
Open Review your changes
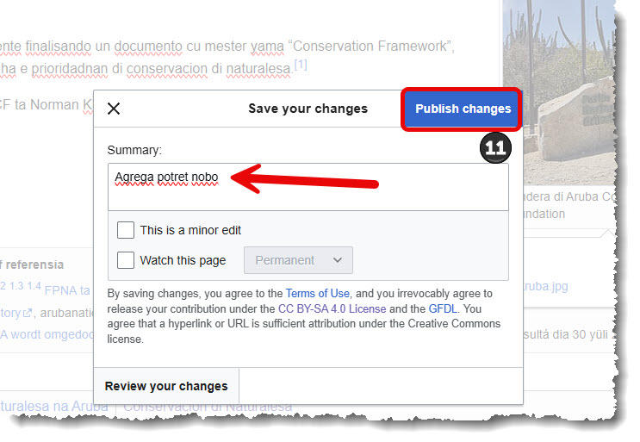[x=166, y=386]
